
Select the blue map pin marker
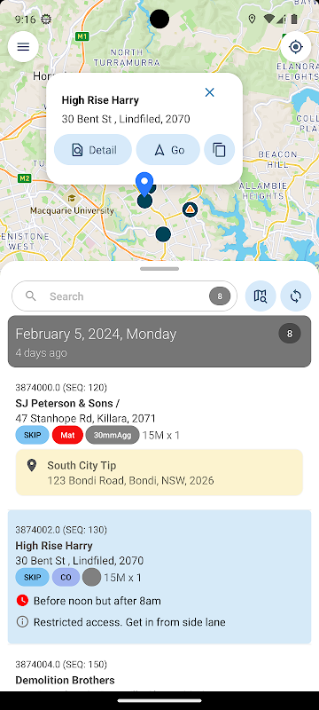pos(144,185)
